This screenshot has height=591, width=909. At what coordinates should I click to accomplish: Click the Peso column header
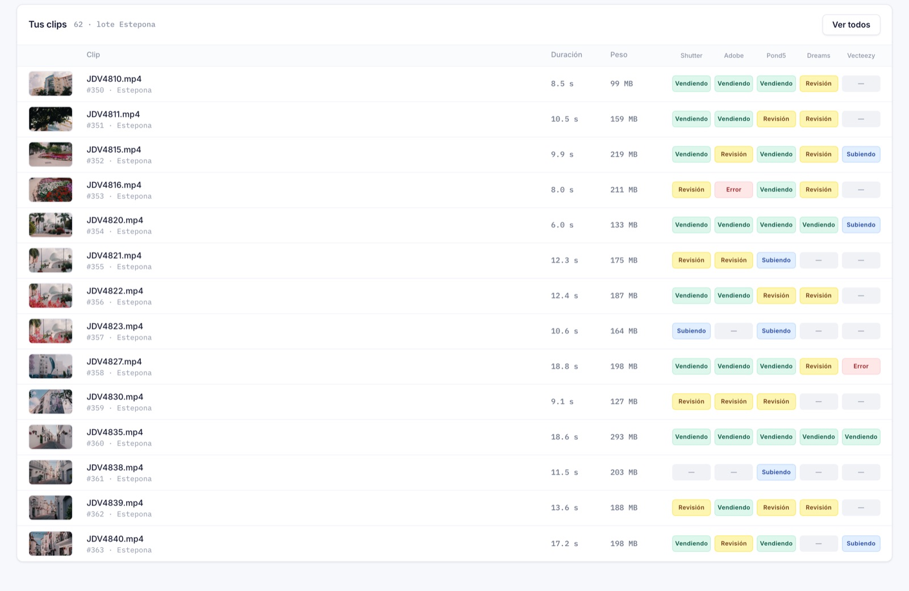coord(619,55)
